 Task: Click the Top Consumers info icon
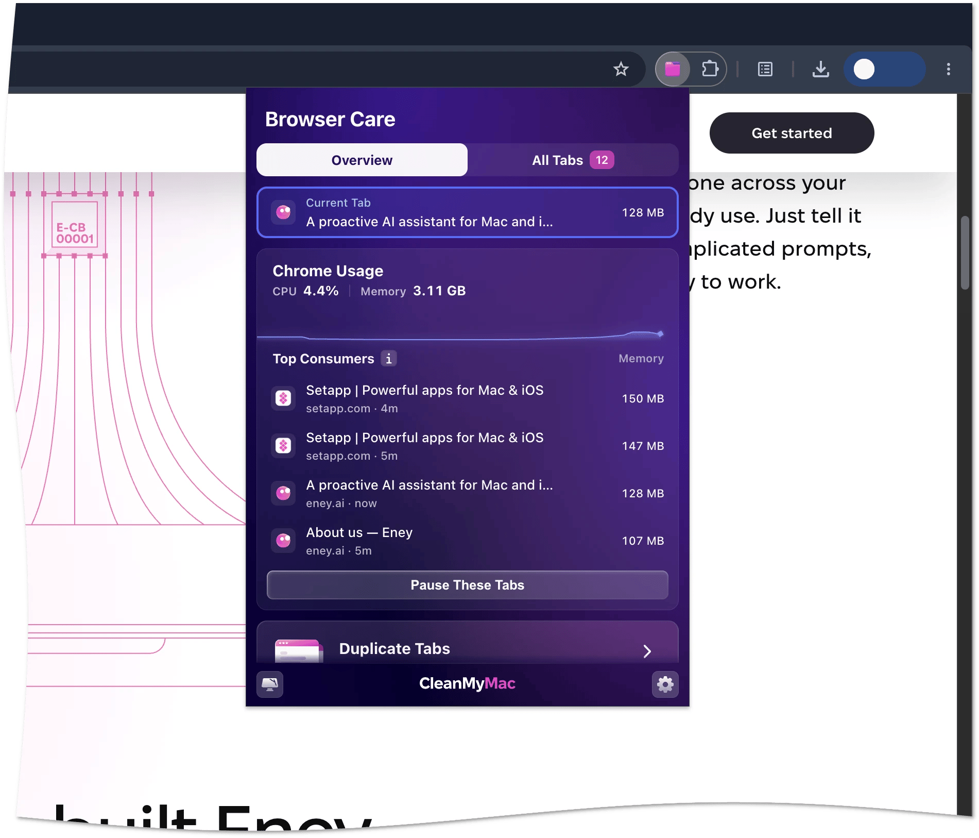(x=389, y=358)
